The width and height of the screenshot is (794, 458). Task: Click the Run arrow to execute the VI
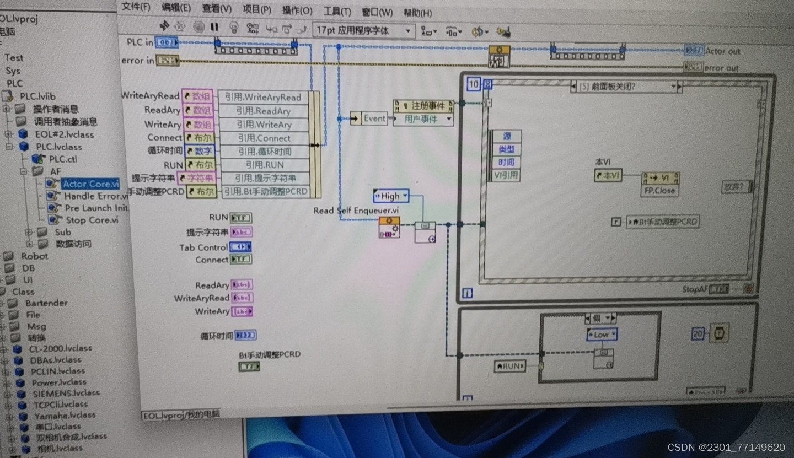pyautogui.click(x=164, y=28)
